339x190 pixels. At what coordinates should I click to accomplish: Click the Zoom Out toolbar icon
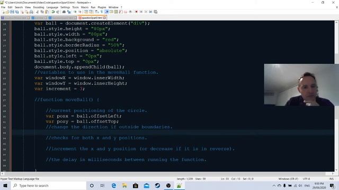[80, 12]
